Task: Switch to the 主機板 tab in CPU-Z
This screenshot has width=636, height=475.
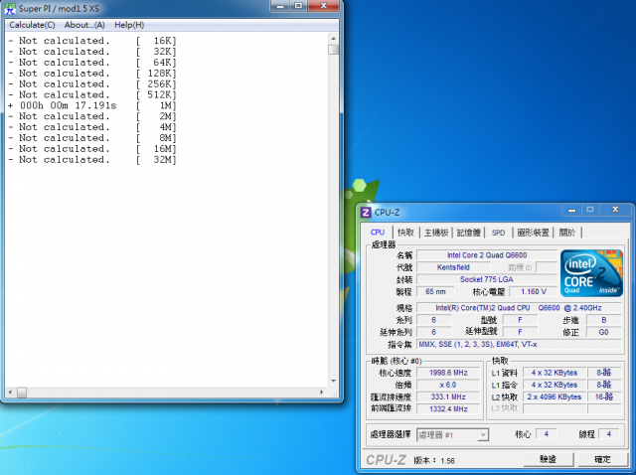Action: (x=436, y=233)
